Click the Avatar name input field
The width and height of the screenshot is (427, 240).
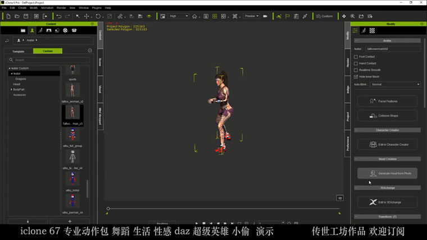pos(393,49)
